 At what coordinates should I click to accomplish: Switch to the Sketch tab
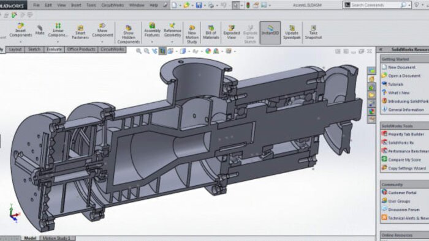[34, 50]
